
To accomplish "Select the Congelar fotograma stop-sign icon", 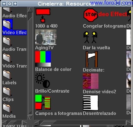I will 91,15.
